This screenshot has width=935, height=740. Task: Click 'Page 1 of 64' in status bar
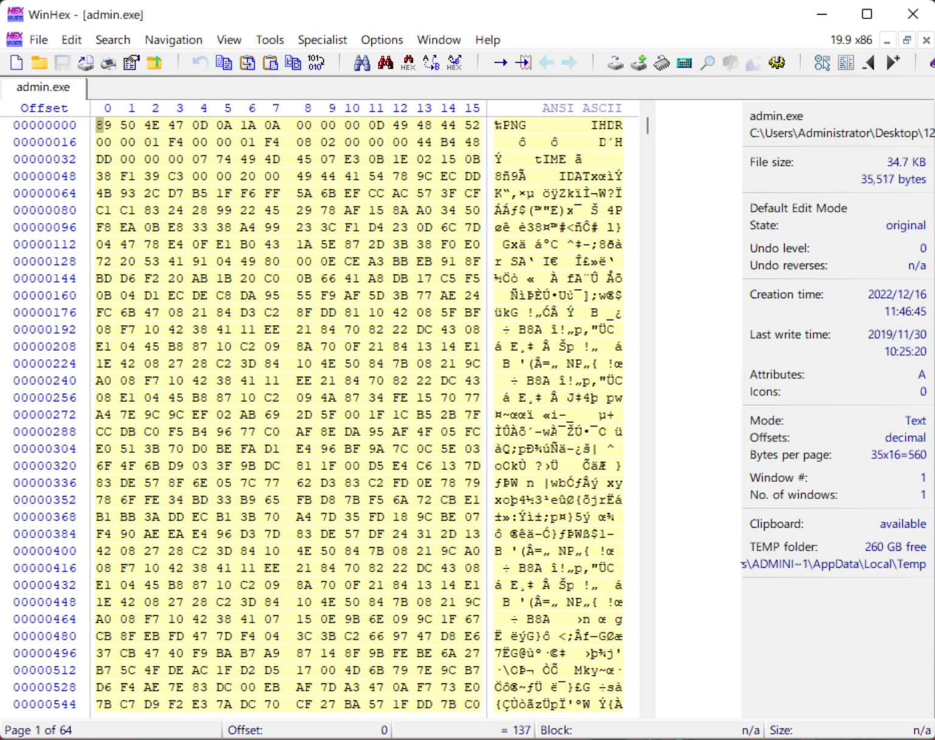pos(38,730)
